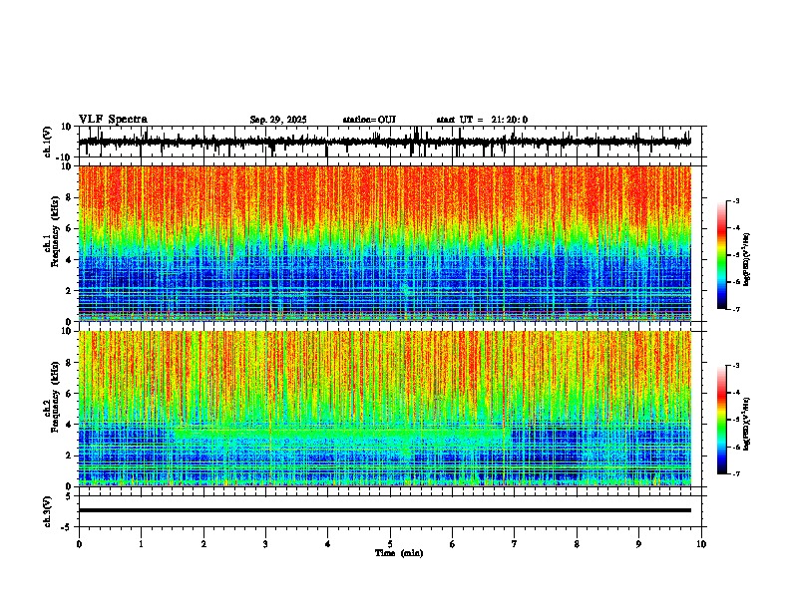
Task: Click the ch.2 colorbar '-7' tick label
Action: (x=735, y=474)
